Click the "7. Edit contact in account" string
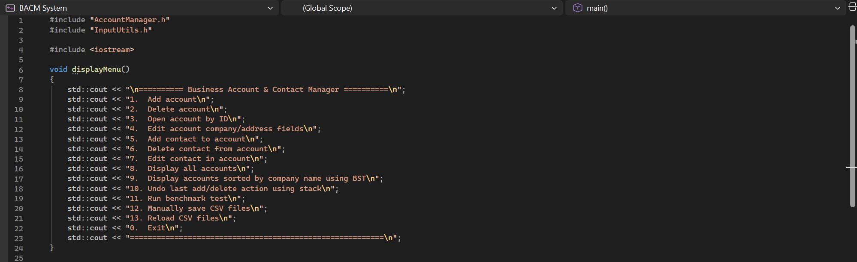The height and width of the screenshot is (262, 857). click(x=194, y=159)
